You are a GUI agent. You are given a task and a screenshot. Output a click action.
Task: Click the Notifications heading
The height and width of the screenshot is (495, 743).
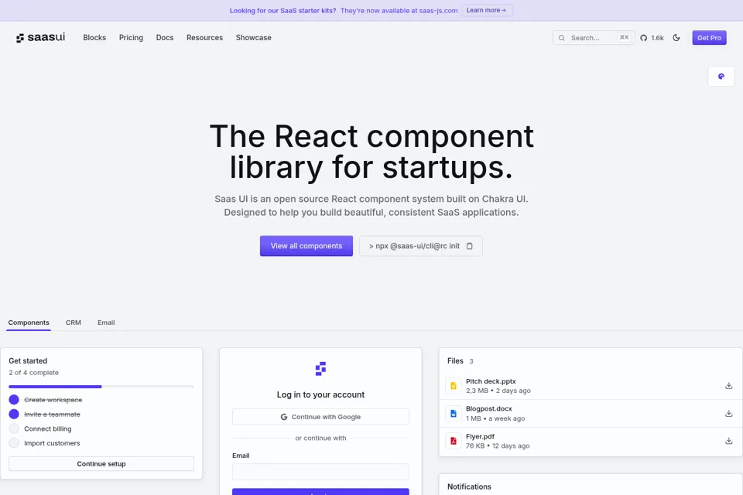tap(469, 486)
